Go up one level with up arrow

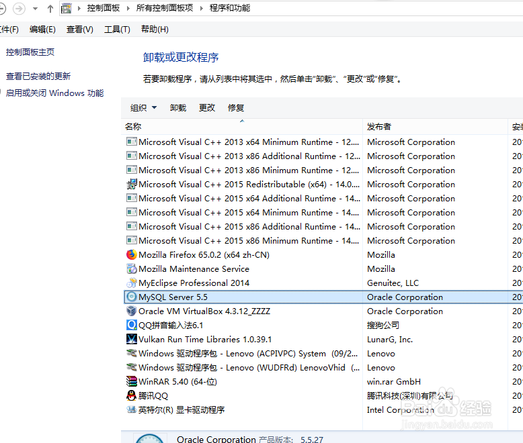[50, 9]
